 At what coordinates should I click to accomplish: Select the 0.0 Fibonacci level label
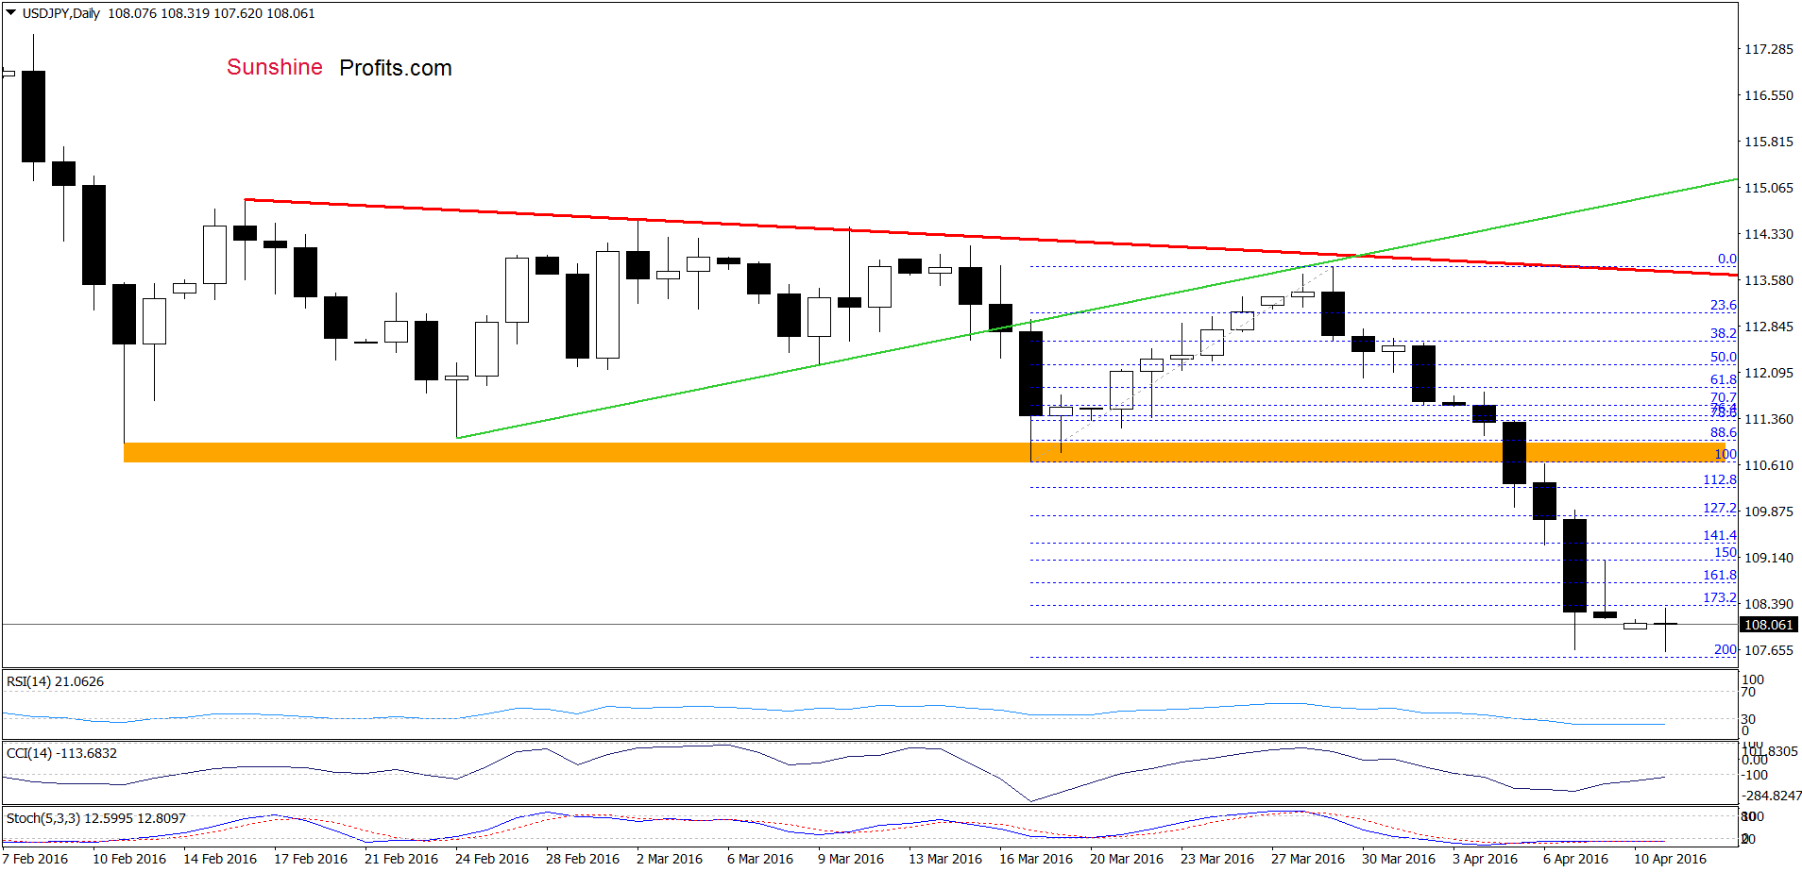pyautogui.click(x=1726, y=259)
